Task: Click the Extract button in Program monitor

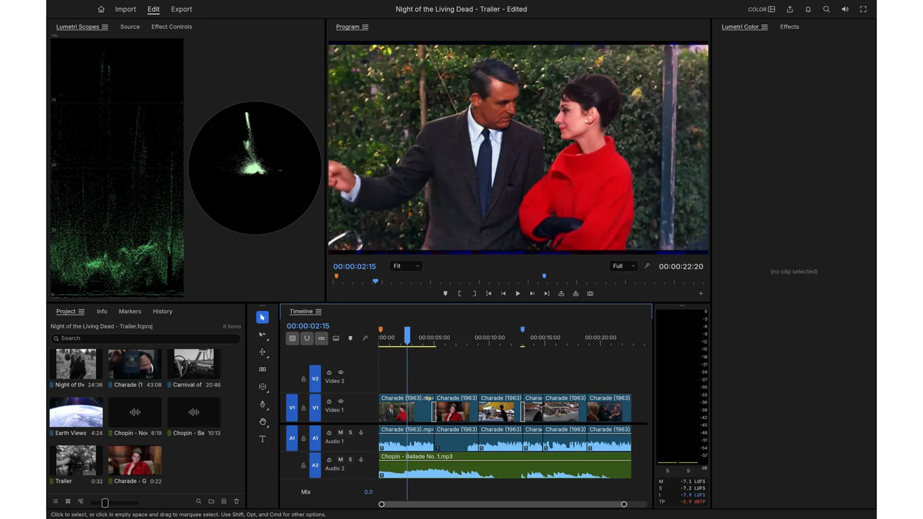Action: coord(575,293)
